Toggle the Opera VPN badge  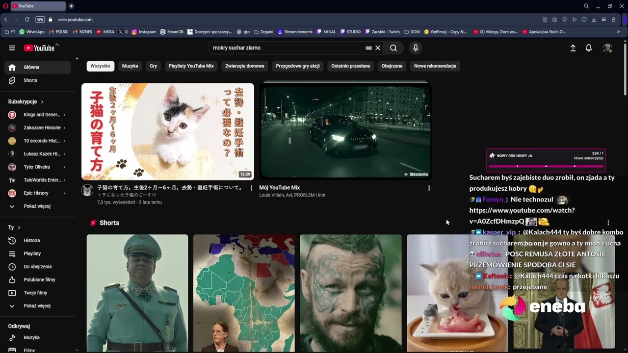click(x=40, y=20)
